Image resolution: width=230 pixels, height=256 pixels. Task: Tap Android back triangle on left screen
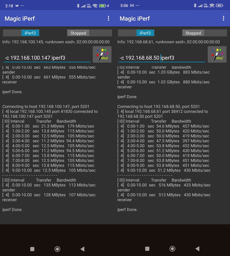82,249
